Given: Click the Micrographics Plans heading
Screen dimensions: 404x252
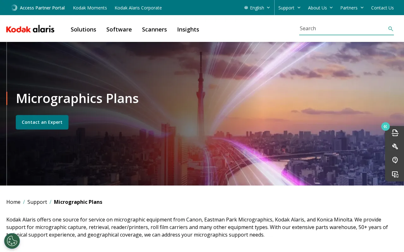Looking at the screenshot, I should pos(77,99).
